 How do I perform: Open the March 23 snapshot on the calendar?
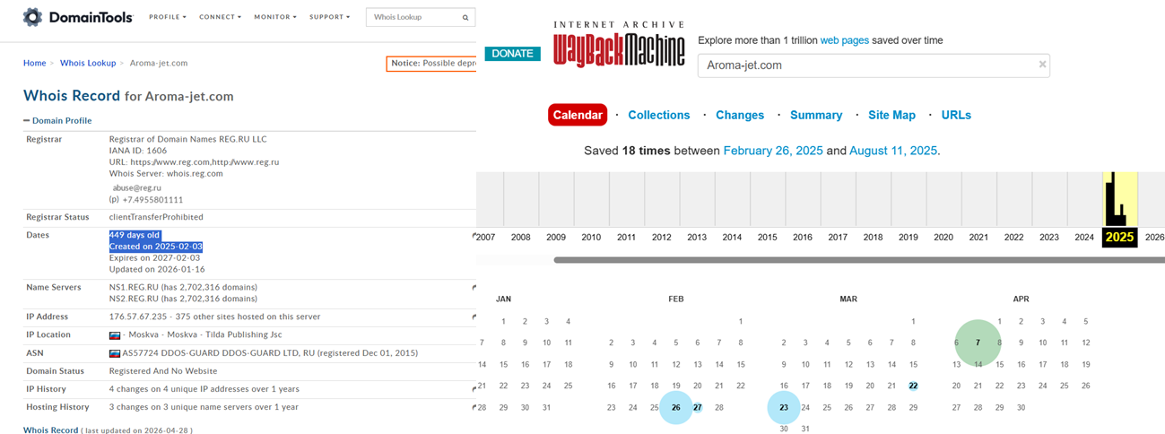[784, 407]
